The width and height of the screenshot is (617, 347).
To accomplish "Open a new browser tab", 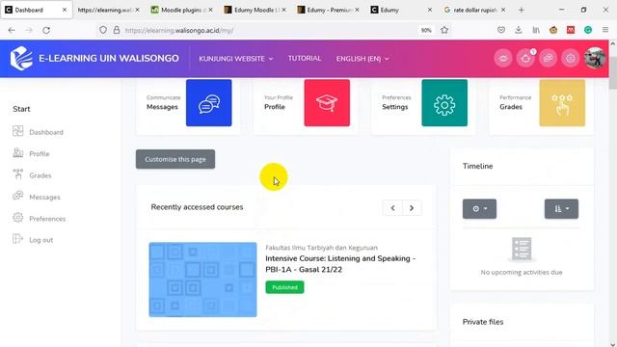I will 522,10.
